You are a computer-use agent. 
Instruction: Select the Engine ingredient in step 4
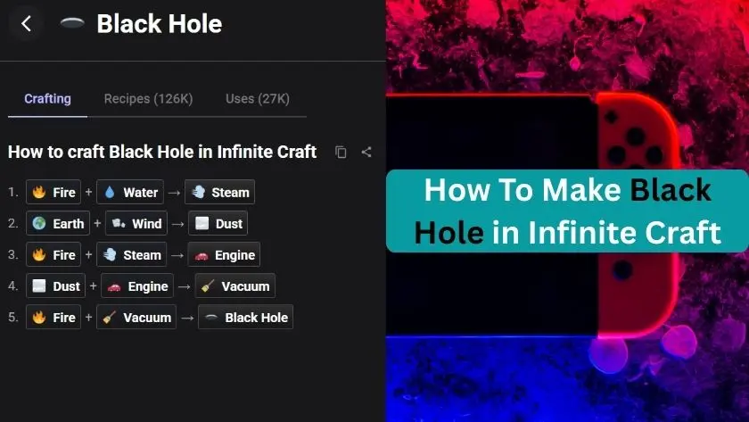tap(137, 285)
